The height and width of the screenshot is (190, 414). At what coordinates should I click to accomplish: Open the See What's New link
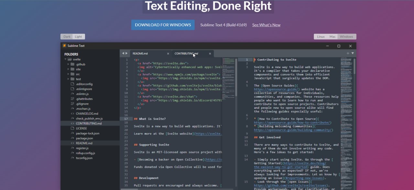click(x=266, y=25)
